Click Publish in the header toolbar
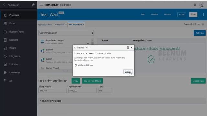This screenshot has height=116, width=207. [154, 15]
